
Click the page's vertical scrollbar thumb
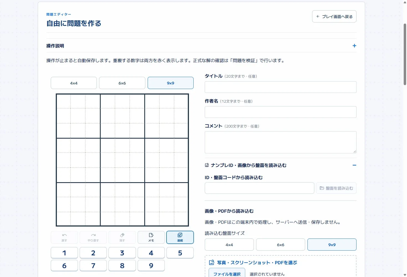point(405,54)
